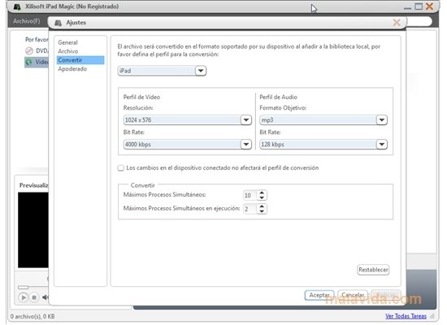Select the Convertir settings category
447x325 pixels.
(x=80, y=60)
